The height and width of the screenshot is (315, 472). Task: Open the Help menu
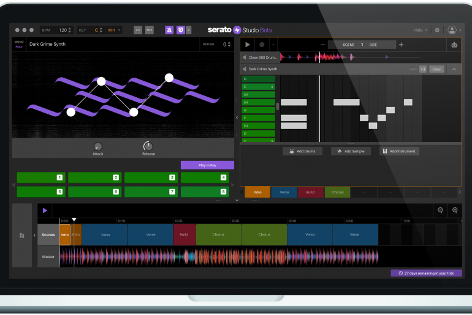tap(420, 30)
